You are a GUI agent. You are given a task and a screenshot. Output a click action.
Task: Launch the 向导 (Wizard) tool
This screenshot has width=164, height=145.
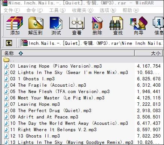(139, 26)
